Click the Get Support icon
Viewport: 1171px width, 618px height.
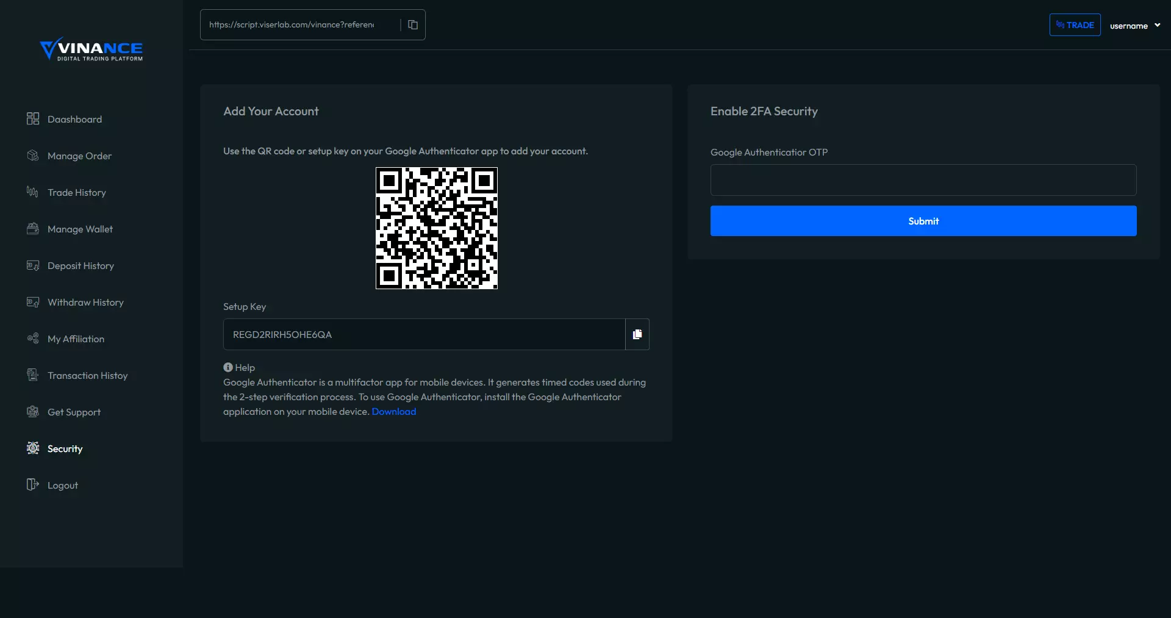click(x=33, y=411)
